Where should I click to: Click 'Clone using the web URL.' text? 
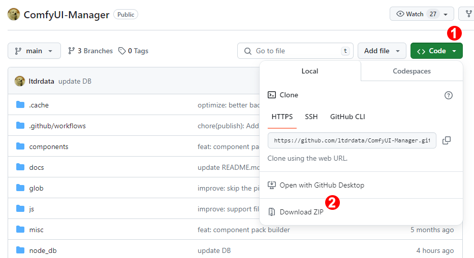(x=307, y=159)
